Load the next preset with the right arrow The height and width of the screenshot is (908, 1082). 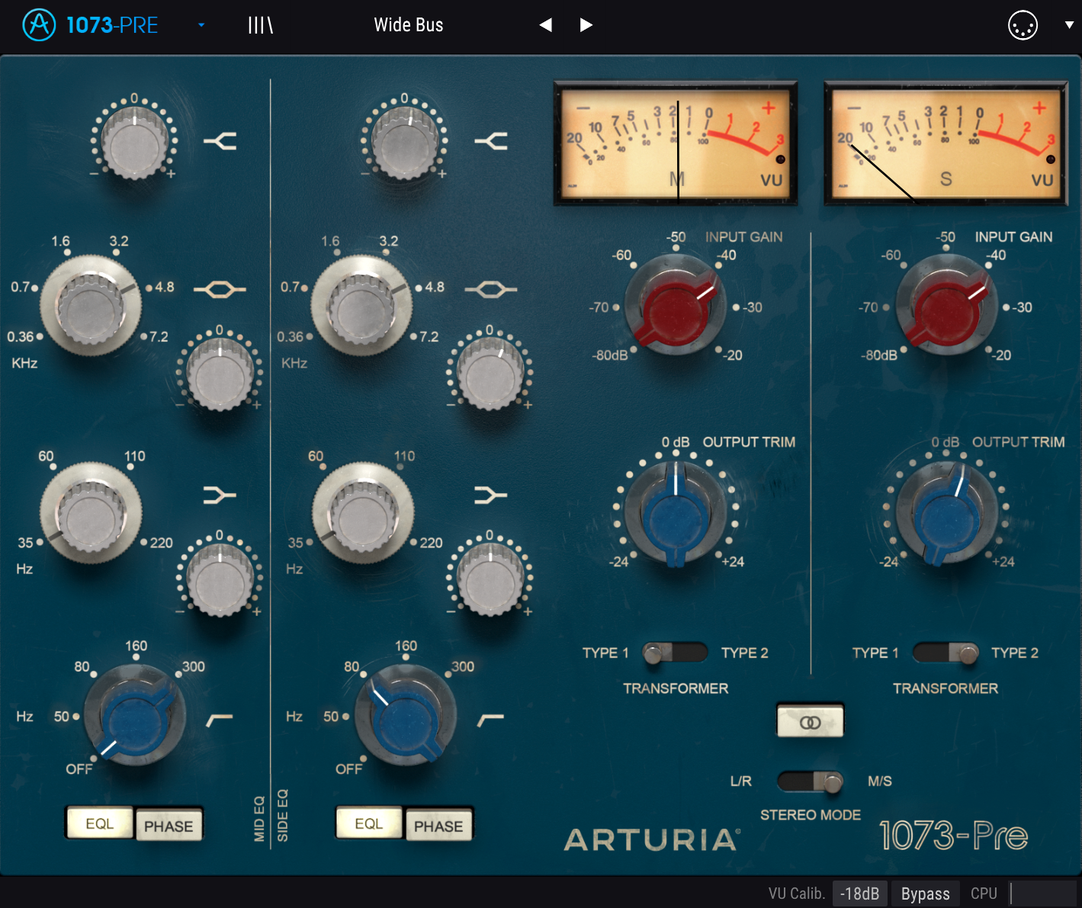click(x=586, y=25)
